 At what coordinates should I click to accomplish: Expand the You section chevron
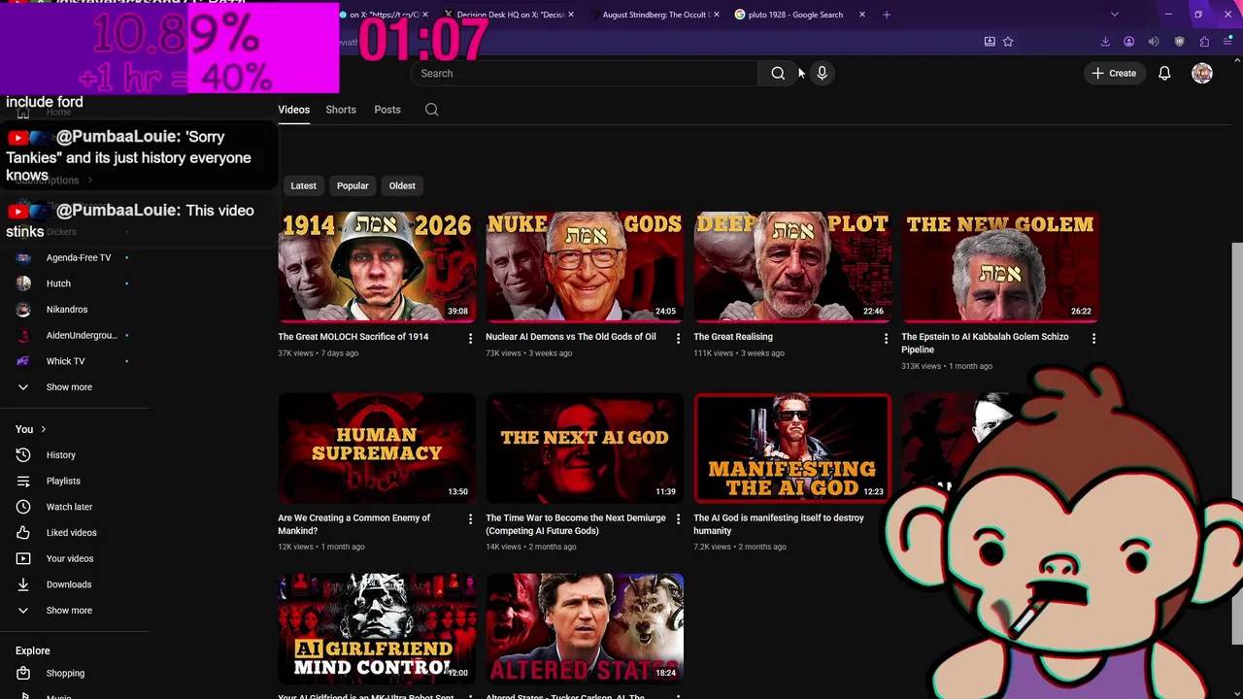43,429
